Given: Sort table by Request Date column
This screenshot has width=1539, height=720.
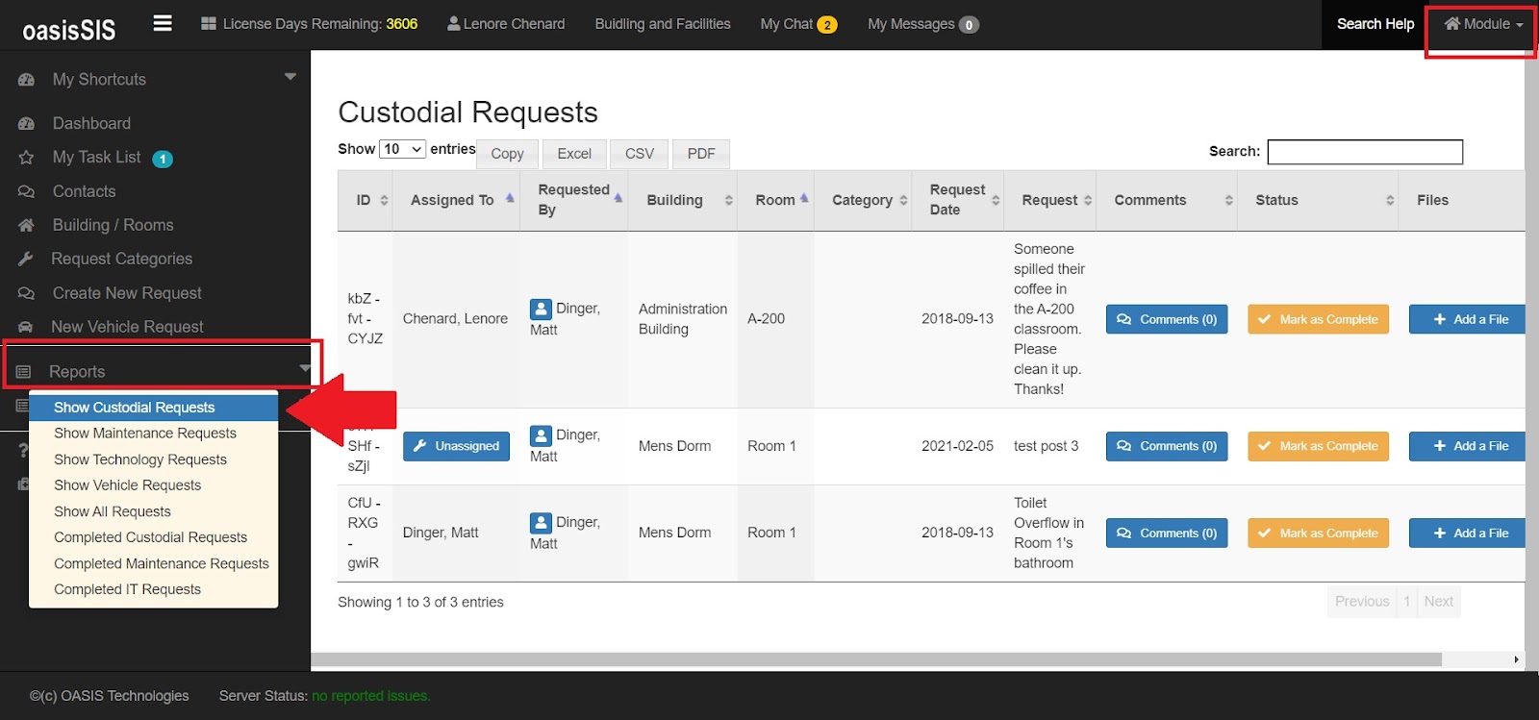Looking at the screenshot, I should click(958, 200).
